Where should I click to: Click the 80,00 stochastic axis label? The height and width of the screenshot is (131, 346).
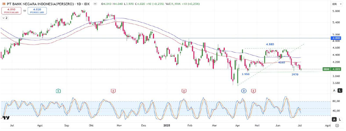pos(336,101)
